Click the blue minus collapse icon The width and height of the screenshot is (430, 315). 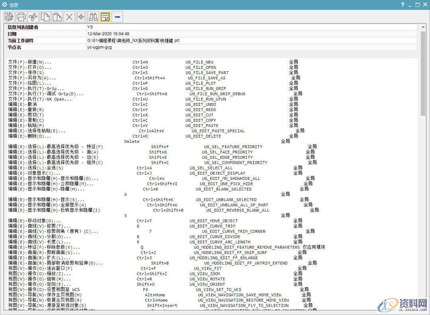[x=117, y=17]
